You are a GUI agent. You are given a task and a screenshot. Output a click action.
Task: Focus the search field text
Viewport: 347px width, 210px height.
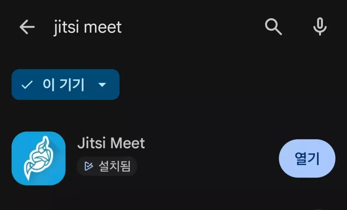click(x=88, y=27)
